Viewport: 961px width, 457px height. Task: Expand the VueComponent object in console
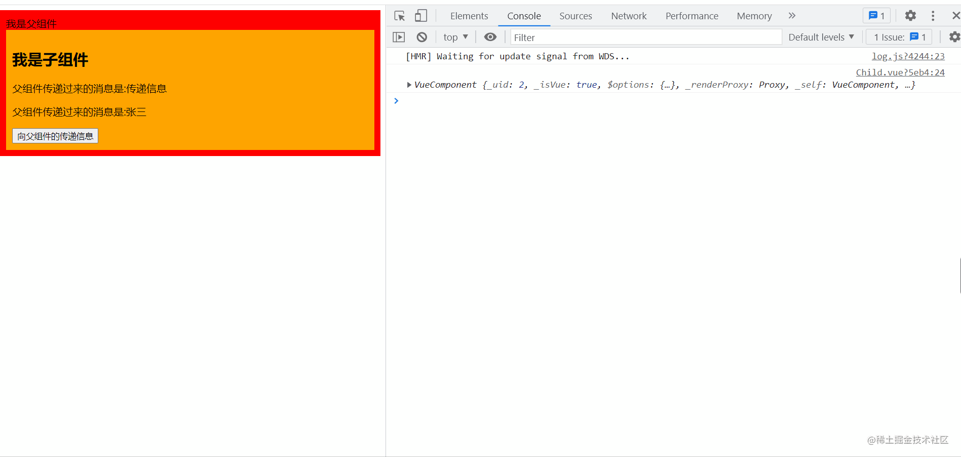coord(409,85)
